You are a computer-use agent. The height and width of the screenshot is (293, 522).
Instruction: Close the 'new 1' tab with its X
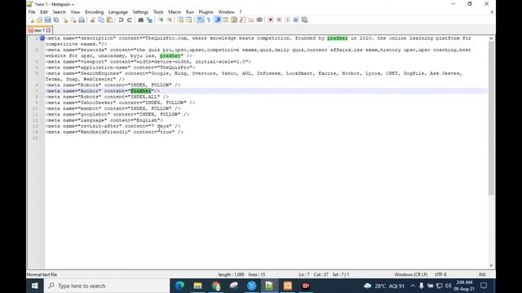coord(49,30)
